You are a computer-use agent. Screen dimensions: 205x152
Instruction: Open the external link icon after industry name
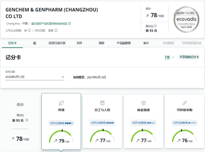click(69, 24)
